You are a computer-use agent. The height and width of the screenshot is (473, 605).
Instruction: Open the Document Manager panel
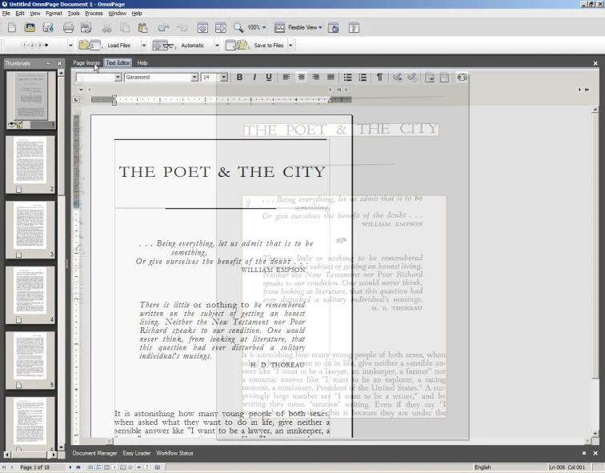(94, 453)
